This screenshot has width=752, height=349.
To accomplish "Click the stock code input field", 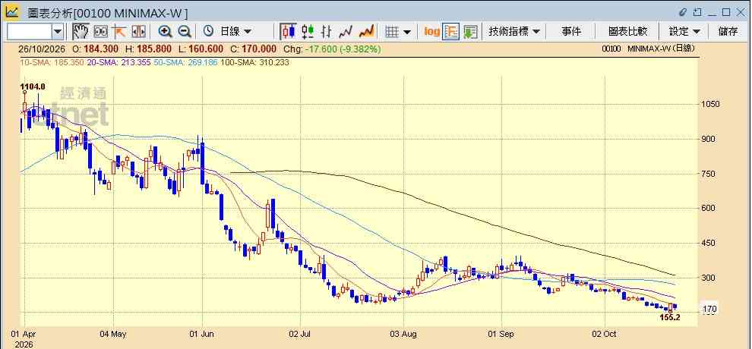I will tap(30, 32).
